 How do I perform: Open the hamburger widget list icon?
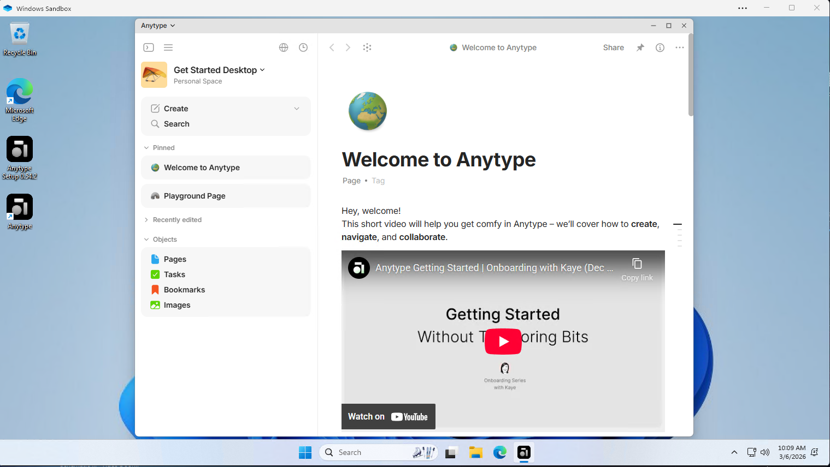pos(168,47)
